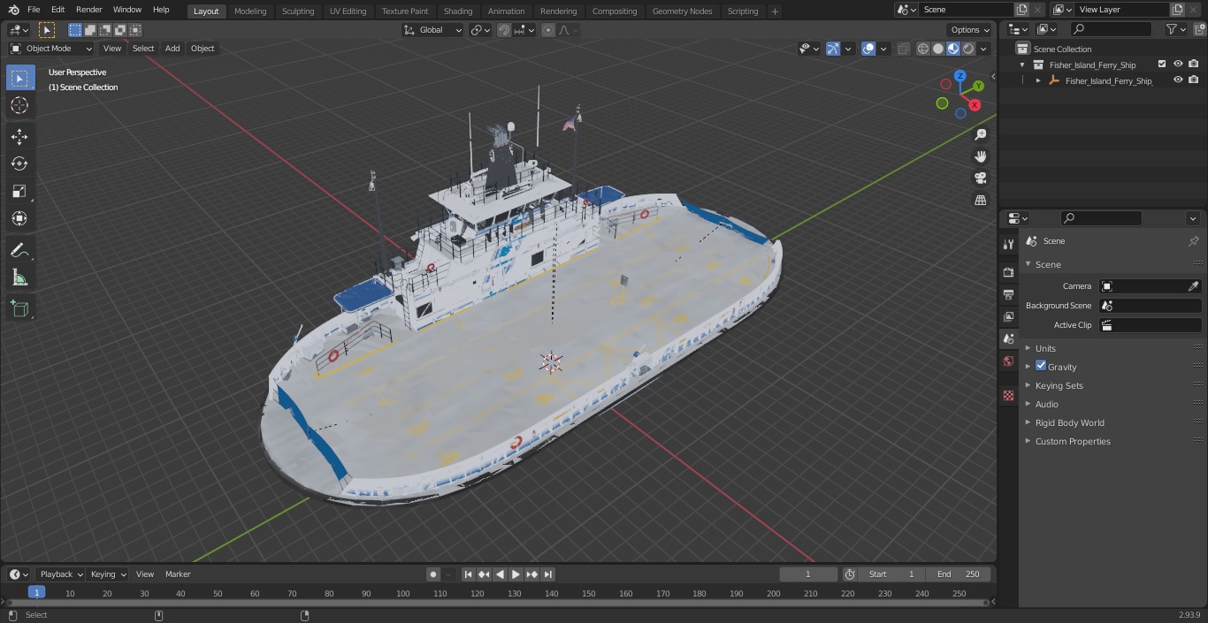Image resolution: width=1208 pixels, height=623 pixels.
Task: Pin the Scene properties panel
Action: click(x=1193, y=241)
